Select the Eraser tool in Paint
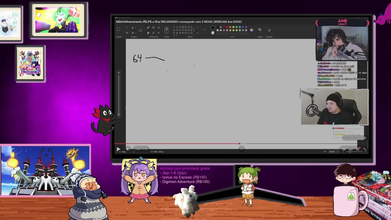Viewport: 391px width, 220px height. 148,33
